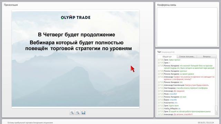Click 'Мила: спасибо!' in the chat
Screen dimensions: 221x124
[x=167, y=94]
